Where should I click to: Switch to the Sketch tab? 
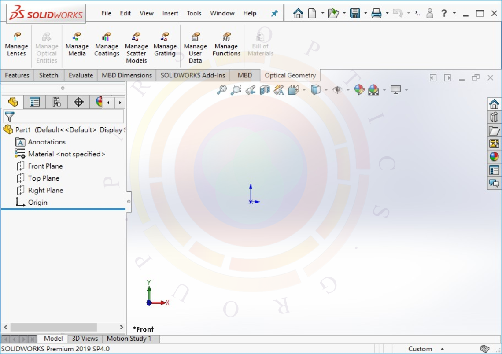[49, 75]
